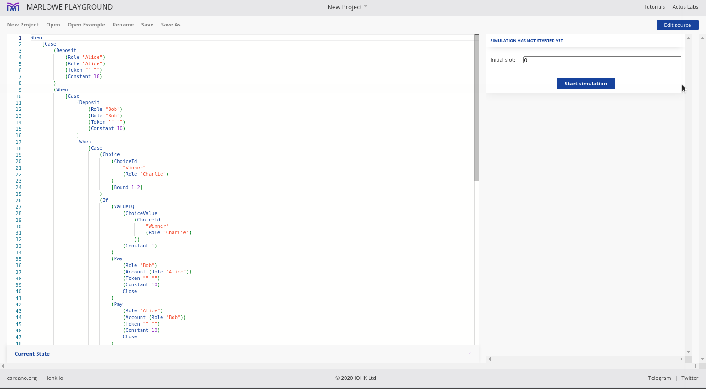Open the Open Example menu item
Viewport: 706px width, 389px height.
[x=86, y=25]
